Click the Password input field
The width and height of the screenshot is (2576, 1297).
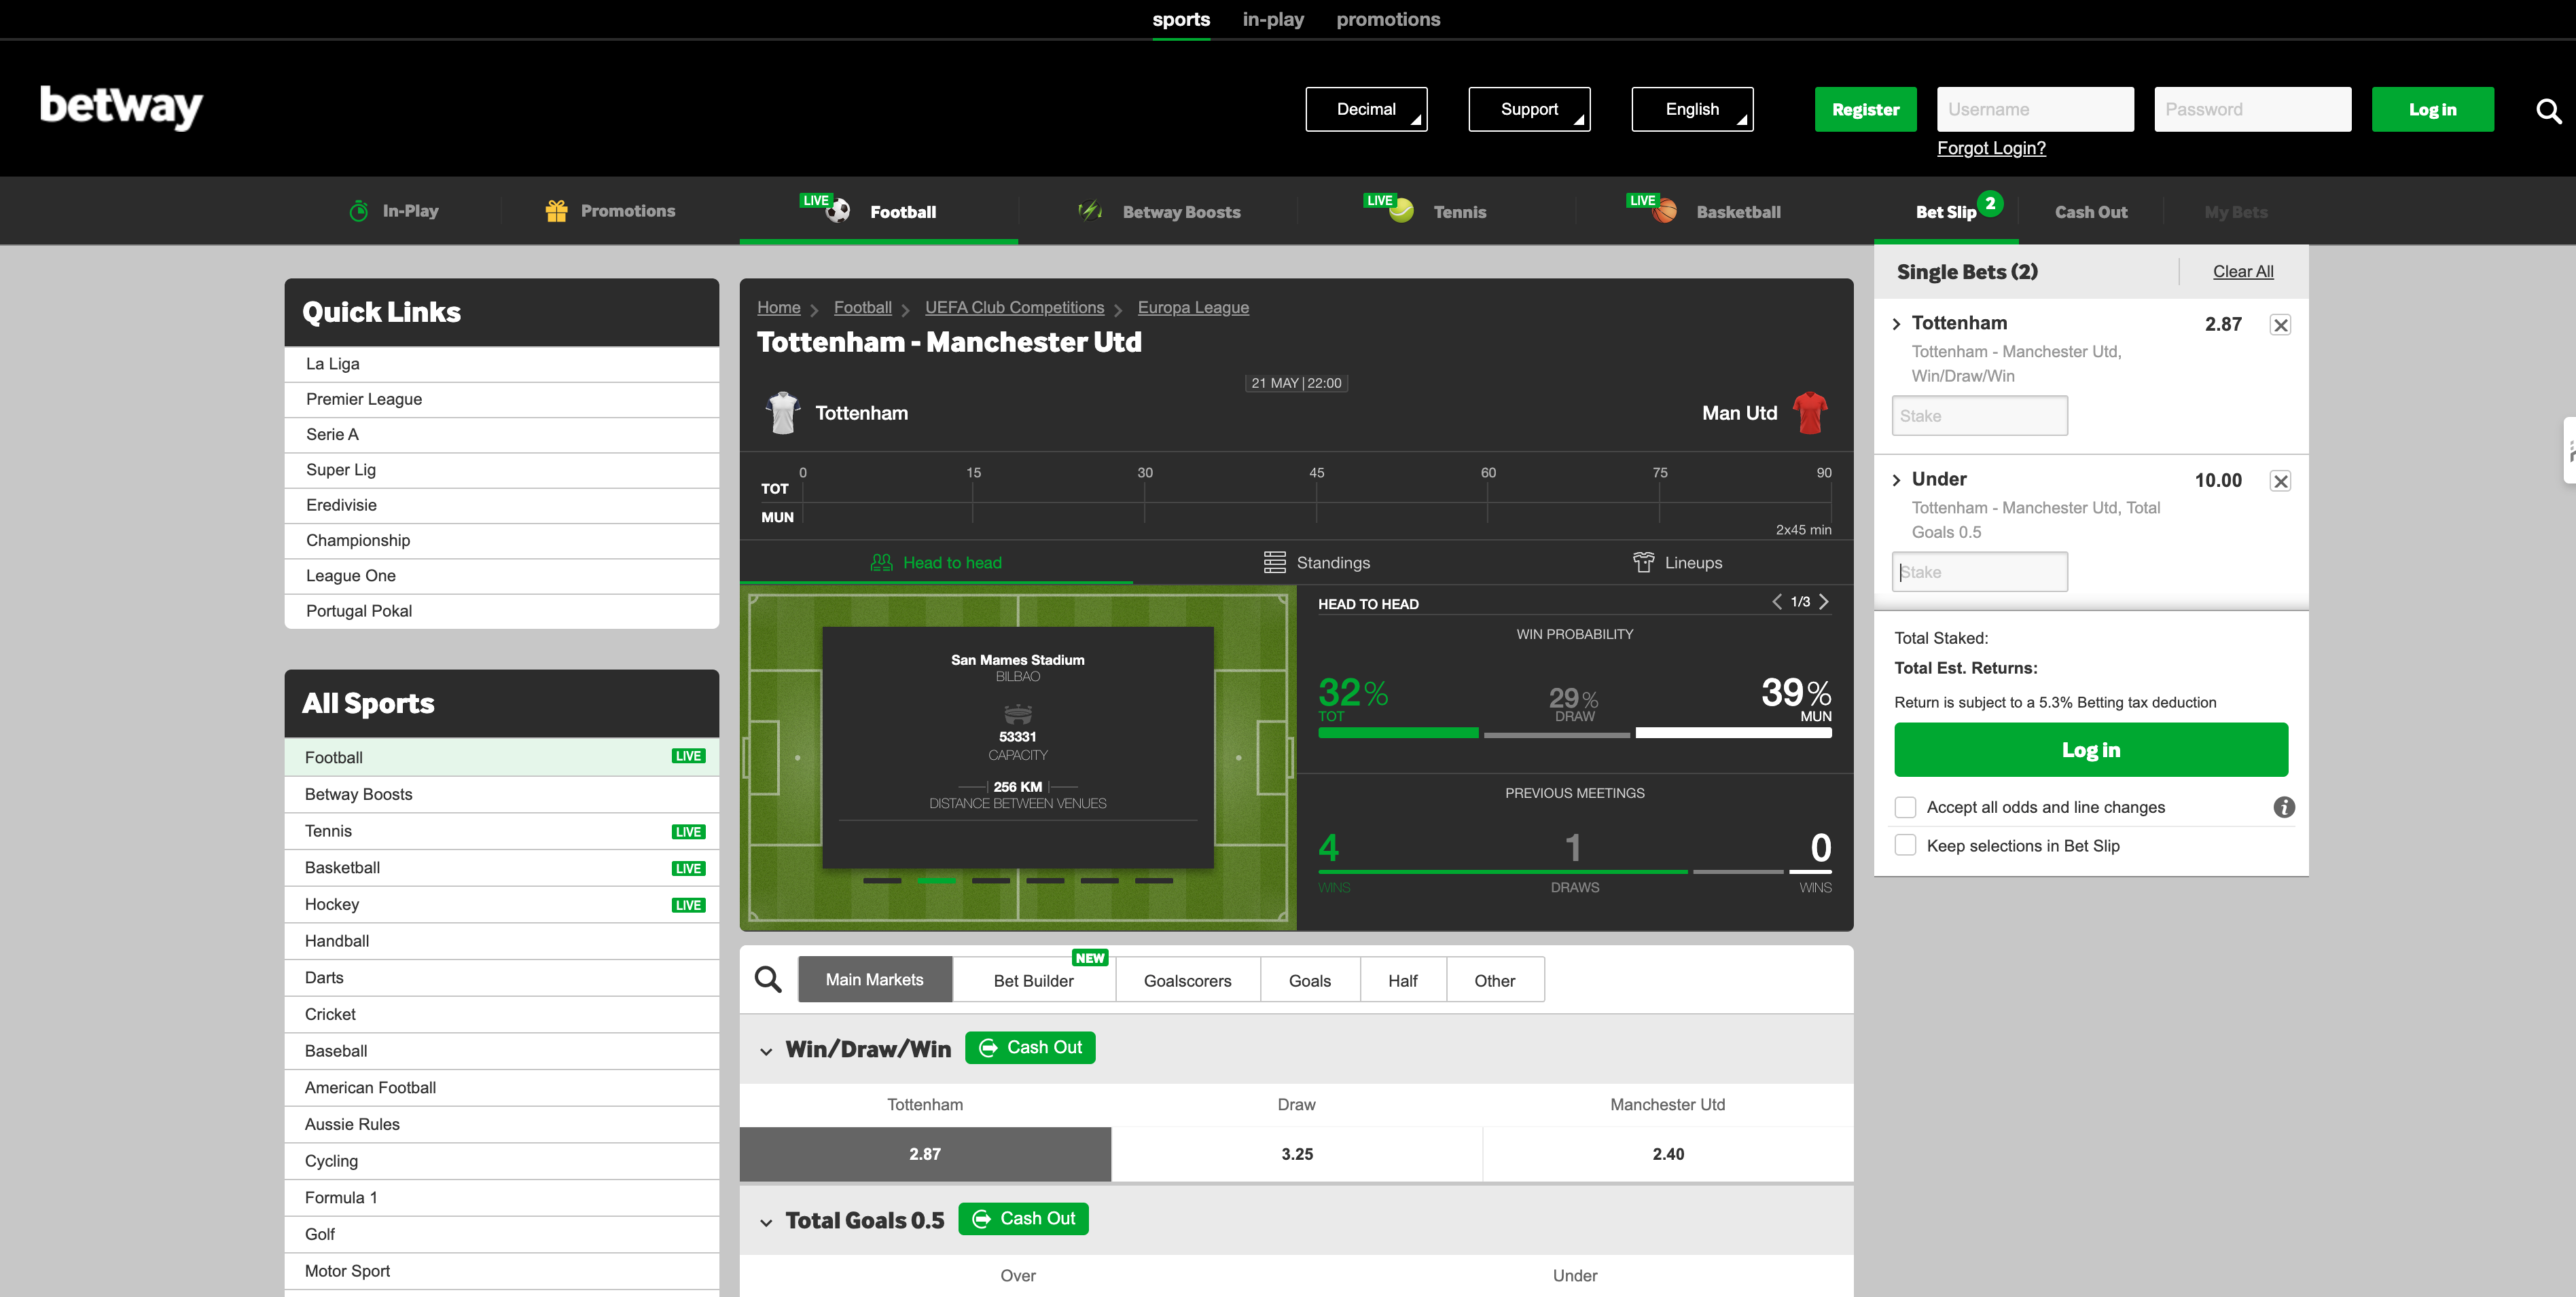[2252, 109]
